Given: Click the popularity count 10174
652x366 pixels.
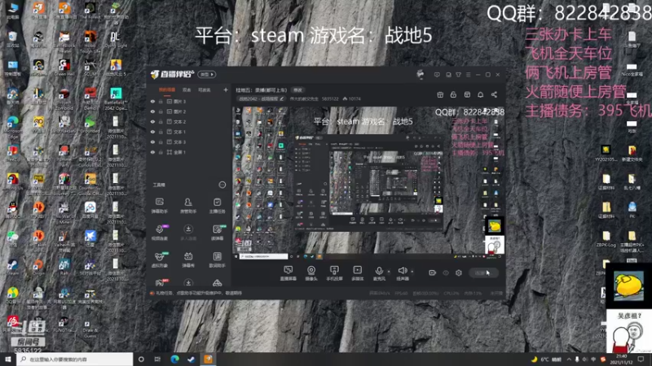Looking at the screenshot, I should coord(355,98).
